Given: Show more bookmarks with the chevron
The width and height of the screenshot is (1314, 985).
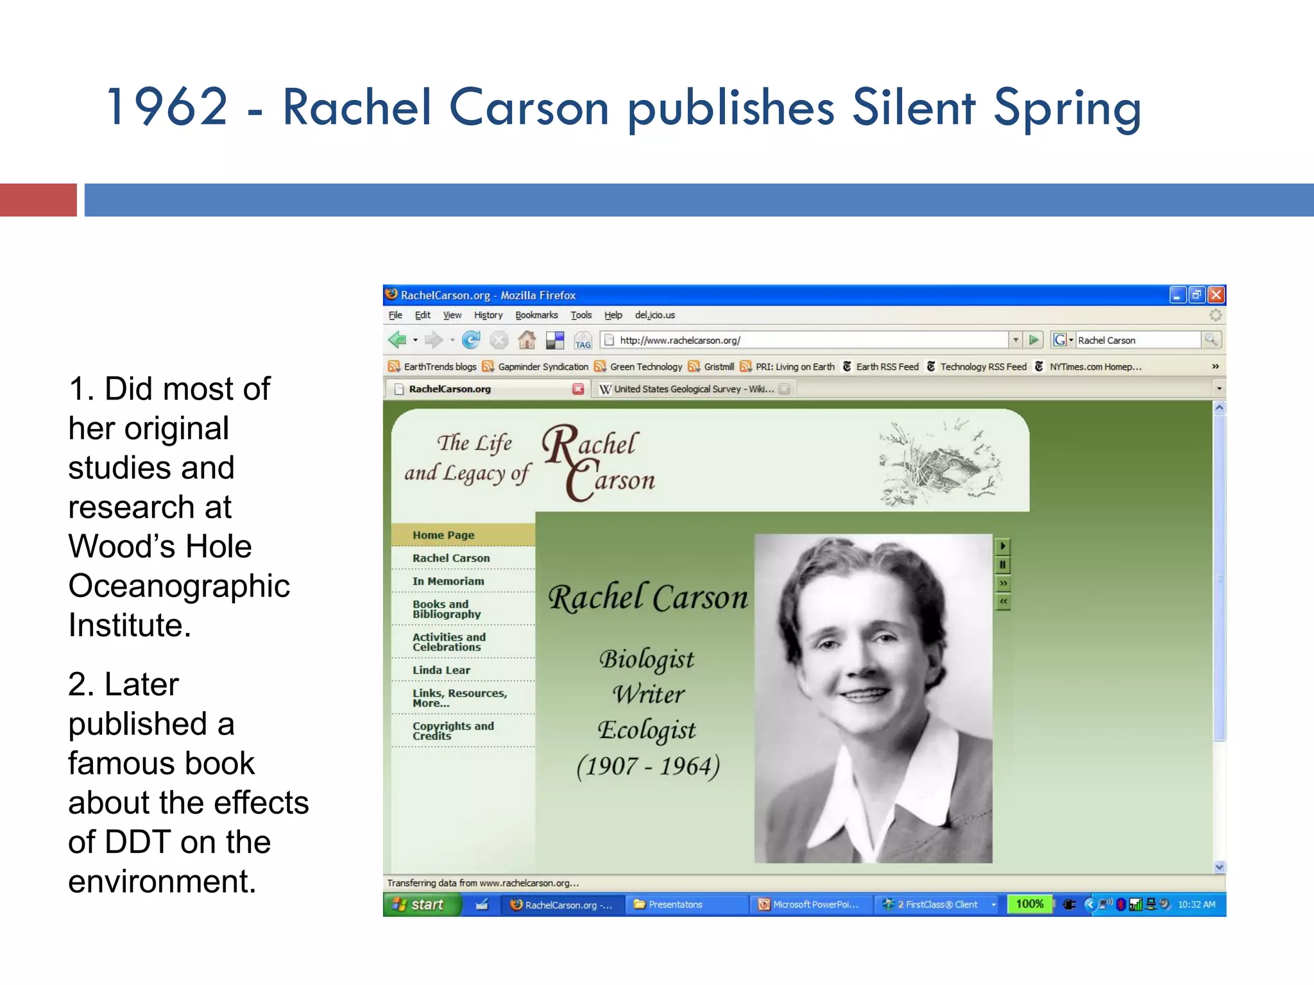Looking at the screenshot, I should coord(1215,367).
